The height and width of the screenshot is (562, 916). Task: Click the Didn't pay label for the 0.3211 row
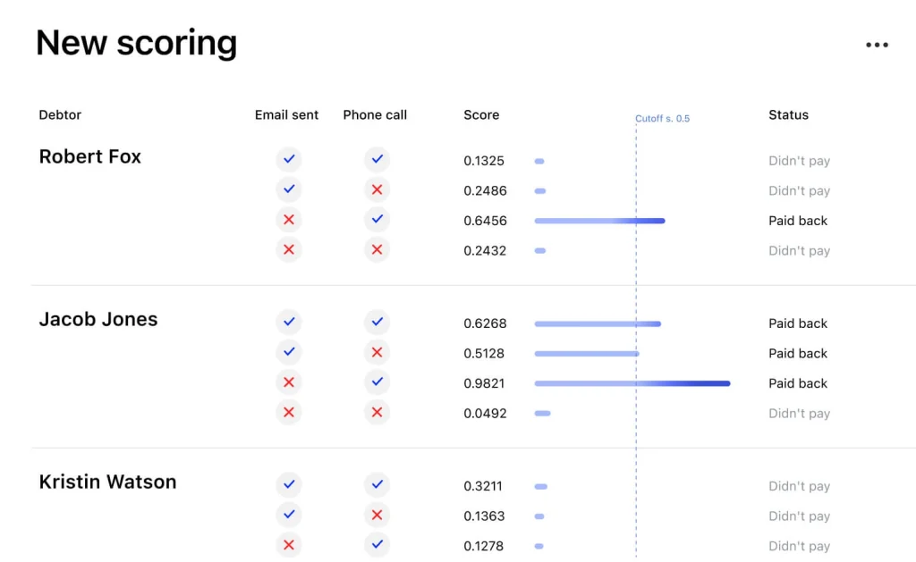pos(799,485)
